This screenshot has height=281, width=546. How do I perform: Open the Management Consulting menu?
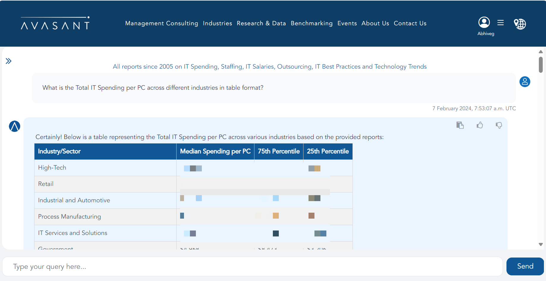(161, 23)
